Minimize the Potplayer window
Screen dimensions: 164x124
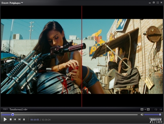click(x=150, y=3)
